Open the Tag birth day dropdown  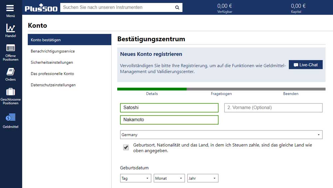pyautogui.click(x=136, y=178)
